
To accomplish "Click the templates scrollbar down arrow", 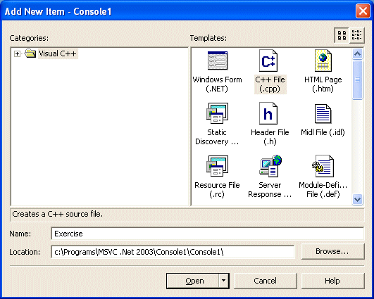I will (x=357, y=199).
